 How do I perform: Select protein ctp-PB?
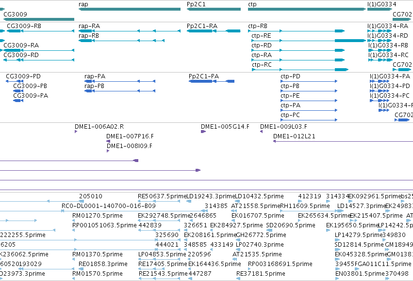(309, 91)
